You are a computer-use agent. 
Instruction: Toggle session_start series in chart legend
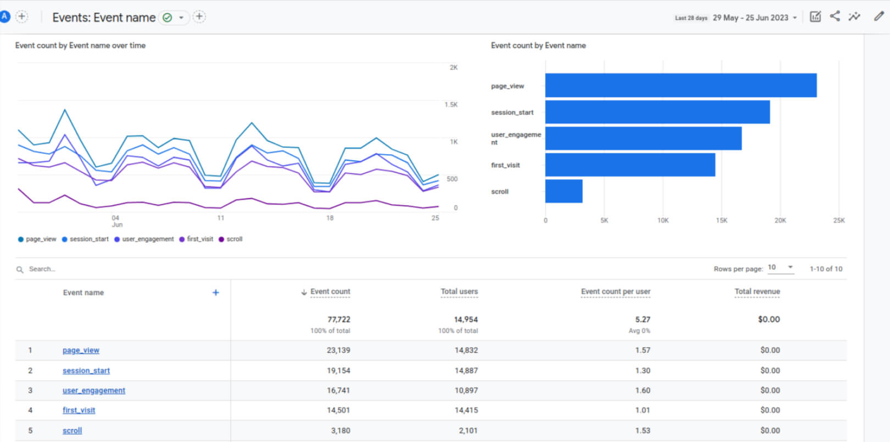[x=85, y=239]
